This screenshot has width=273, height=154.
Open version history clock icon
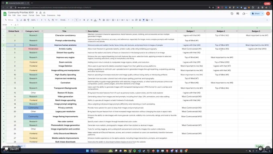coord(232,14)
